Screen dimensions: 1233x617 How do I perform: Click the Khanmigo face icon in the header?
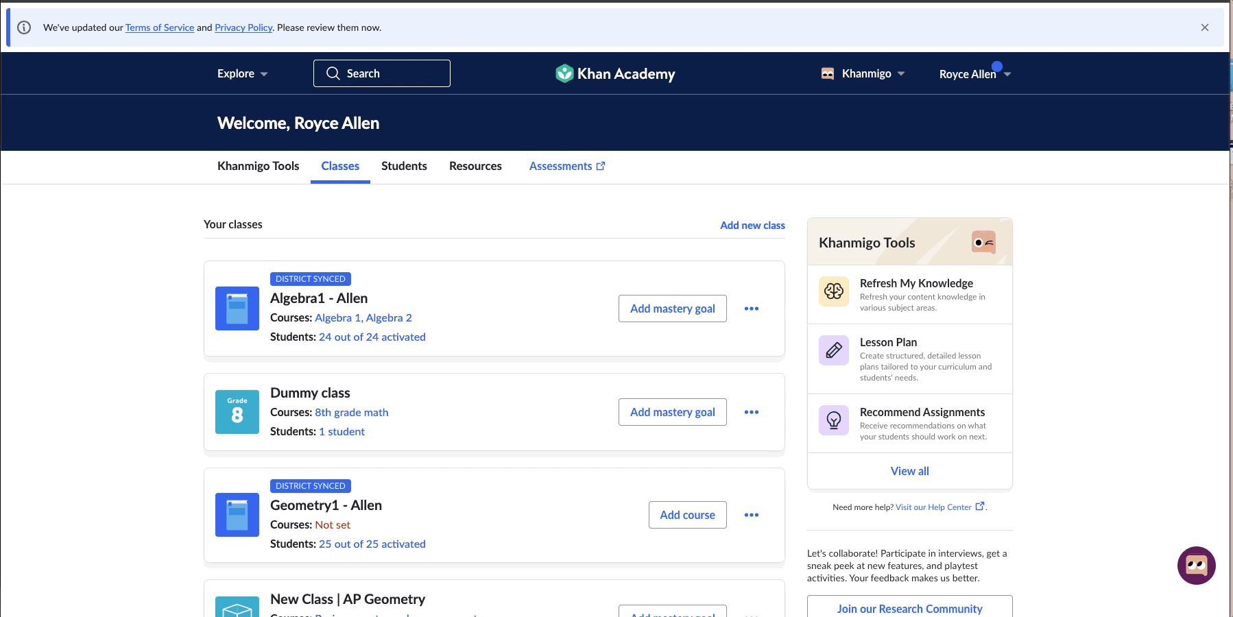click(x=828, y=73)
